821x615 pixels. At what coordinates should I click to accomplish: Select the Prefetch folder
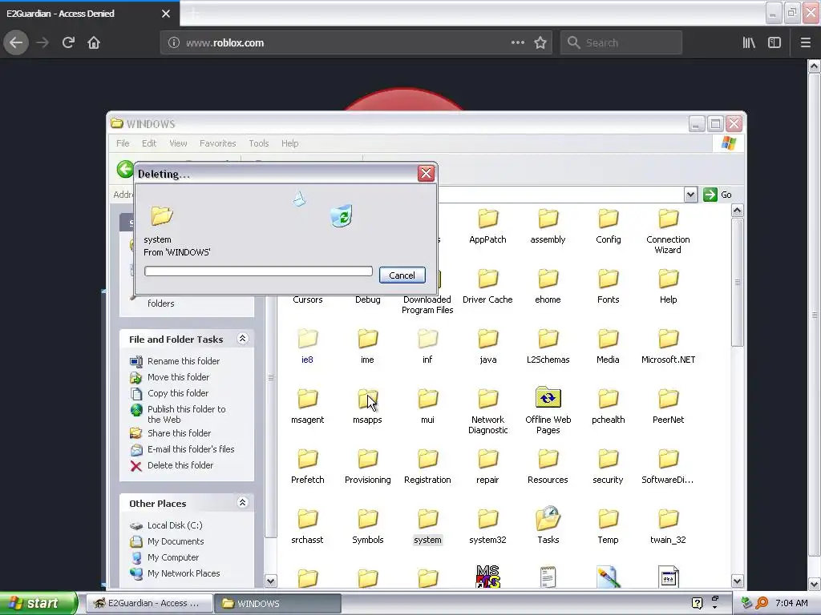[x=307, y=467]
